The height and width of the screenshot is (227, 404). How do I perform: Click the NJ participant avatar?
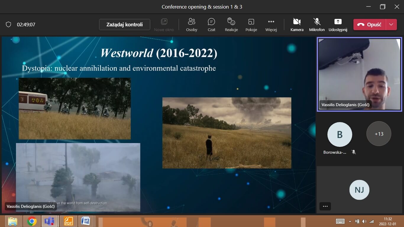tap(359, 189)
